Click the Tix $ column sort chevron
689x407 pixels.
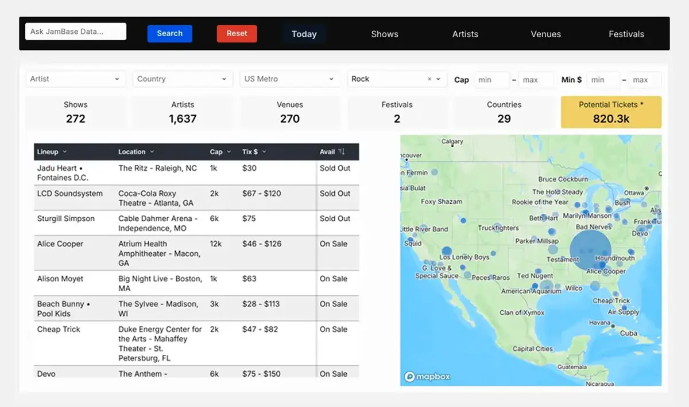pos(264,152)
